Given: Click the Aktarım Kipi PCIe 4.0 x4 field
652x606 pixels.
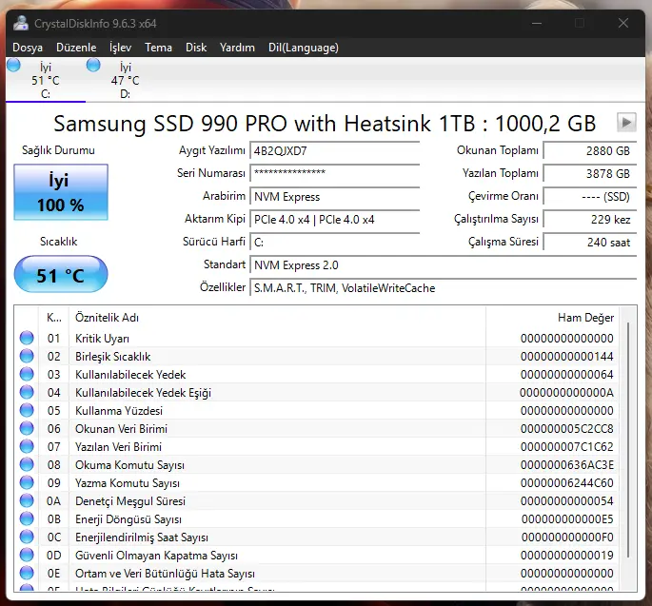Looking at the screenshot, I should (x=334, y=220).
